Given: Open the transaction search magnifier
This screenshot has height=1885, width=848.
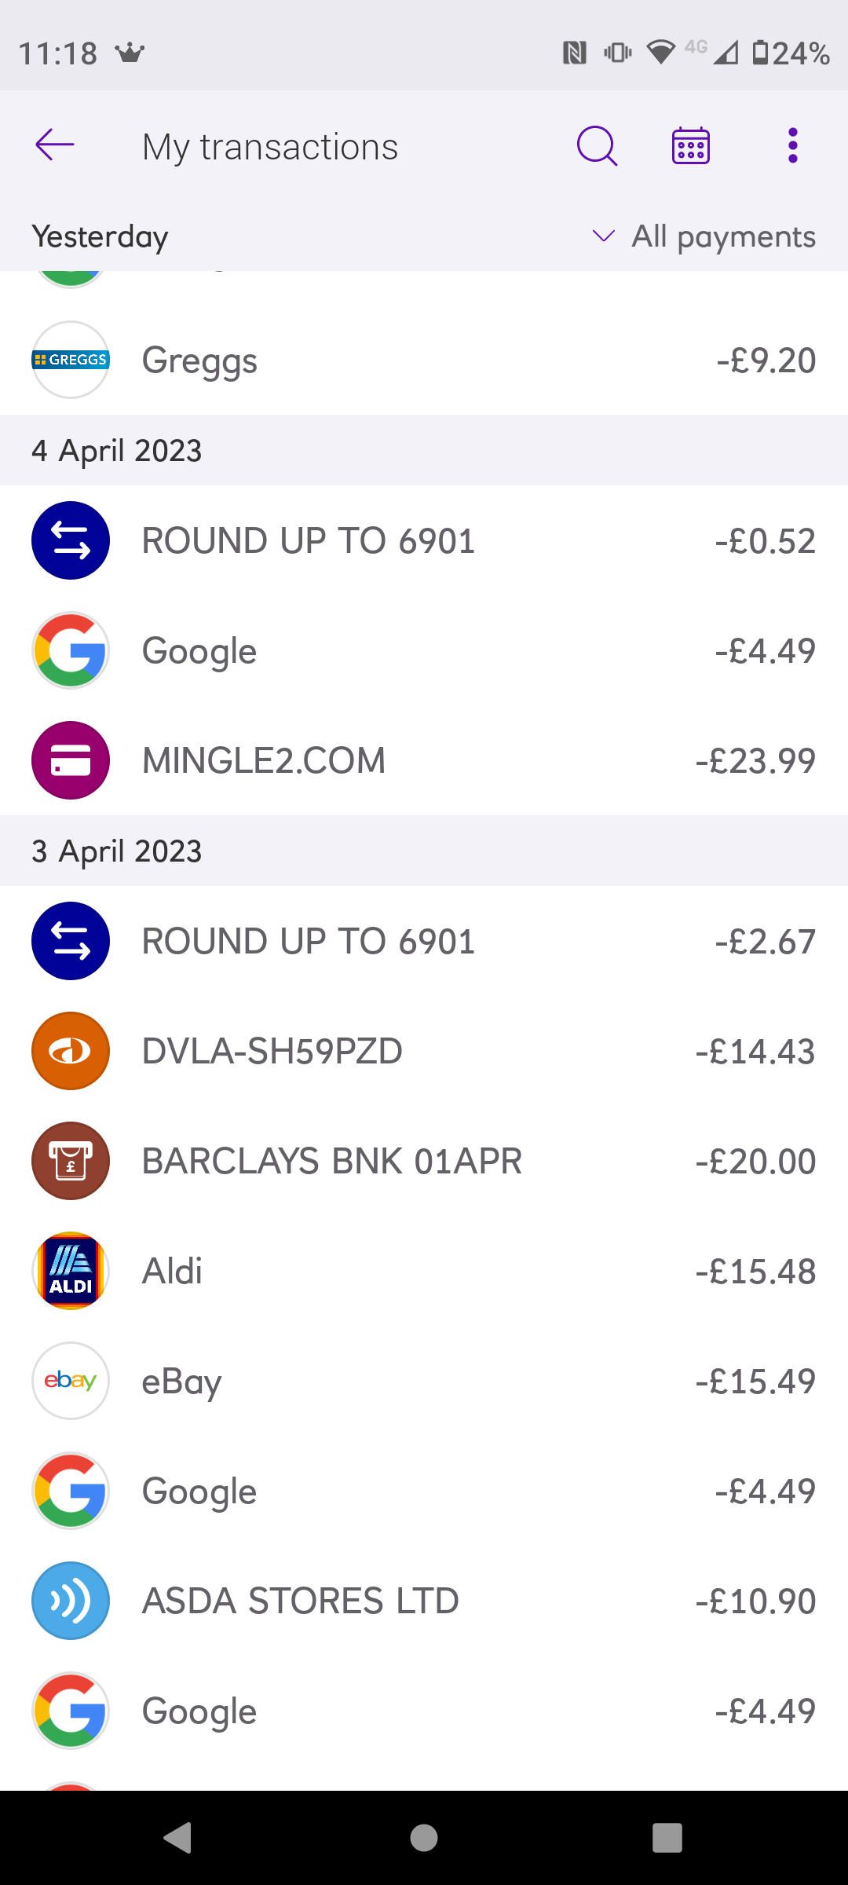Looking at the screenshot, I should coord(597,145).
